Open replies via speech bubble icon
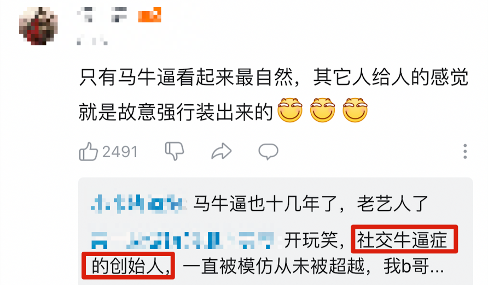Screen dimensions: 488x285 point(268,151)
